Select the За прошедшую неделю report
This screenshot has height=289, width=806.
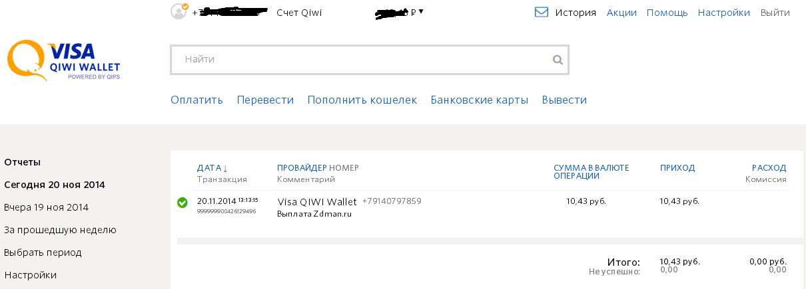[60, 230]
